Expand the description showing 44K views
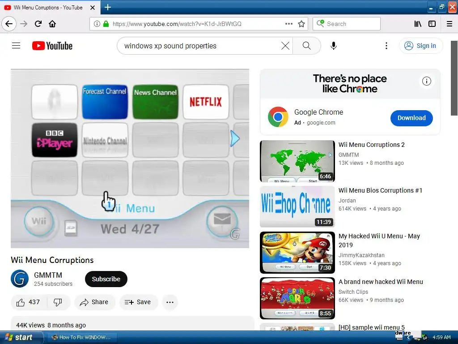 coord(132,323)
